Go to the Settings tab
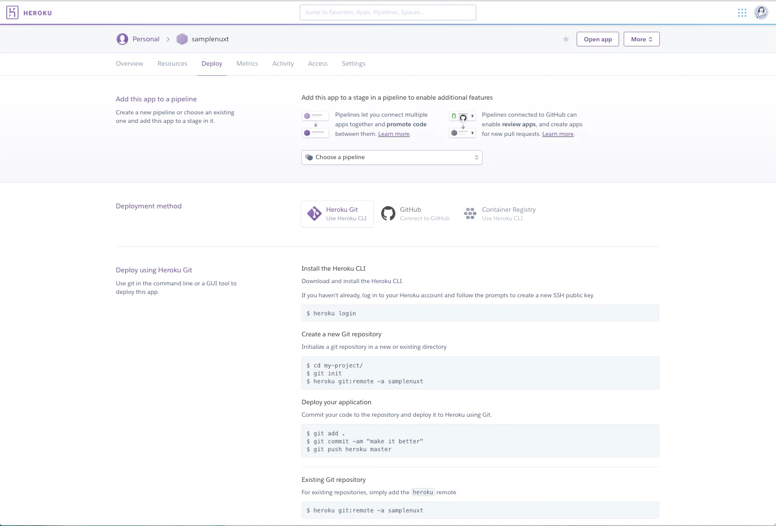 click(x=353, y=63)
